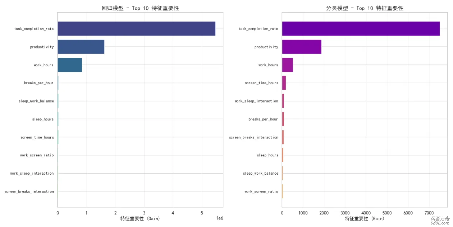Select the sleep_work_balance label in regression chart
The width and height of the screenshot is (453, 227).
coord(36,101)
